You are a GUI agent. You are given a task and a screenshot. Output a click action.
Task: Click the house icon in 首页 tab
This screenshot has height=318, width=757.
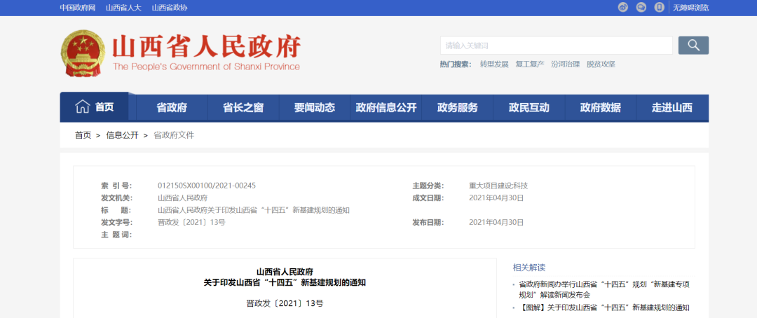pos(83,107)
